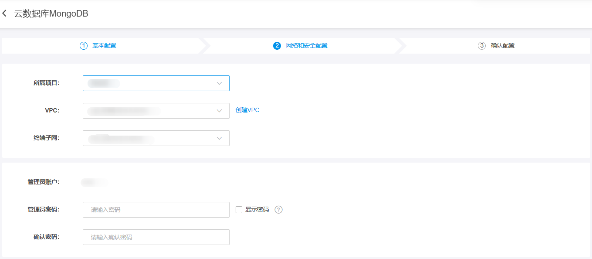Focus the 管理员密码 input field
This screenshot has height=259, width=592.
(x=156, y=210)
